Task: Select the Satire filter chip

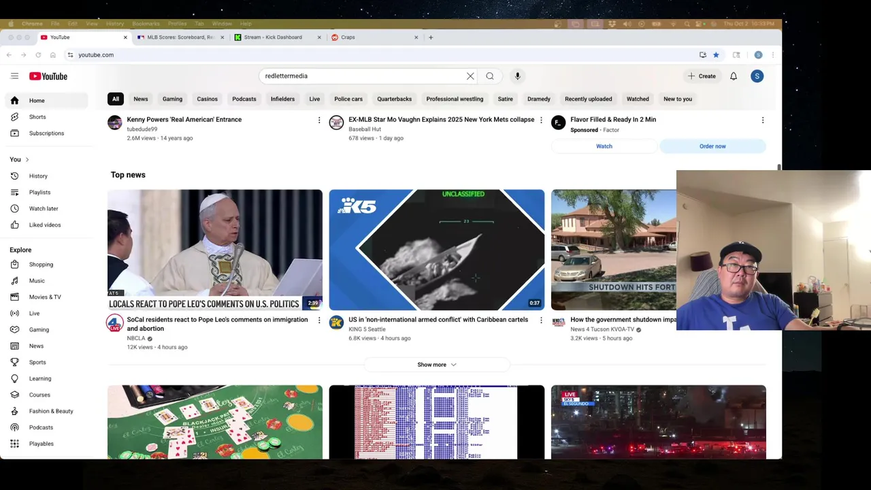Action: click(x=505, y=99)
